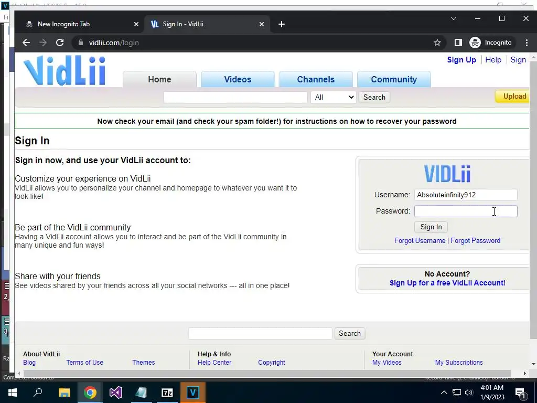537x403 pixels.
Task: Open the Themes footer link
Action: (144, 363)
